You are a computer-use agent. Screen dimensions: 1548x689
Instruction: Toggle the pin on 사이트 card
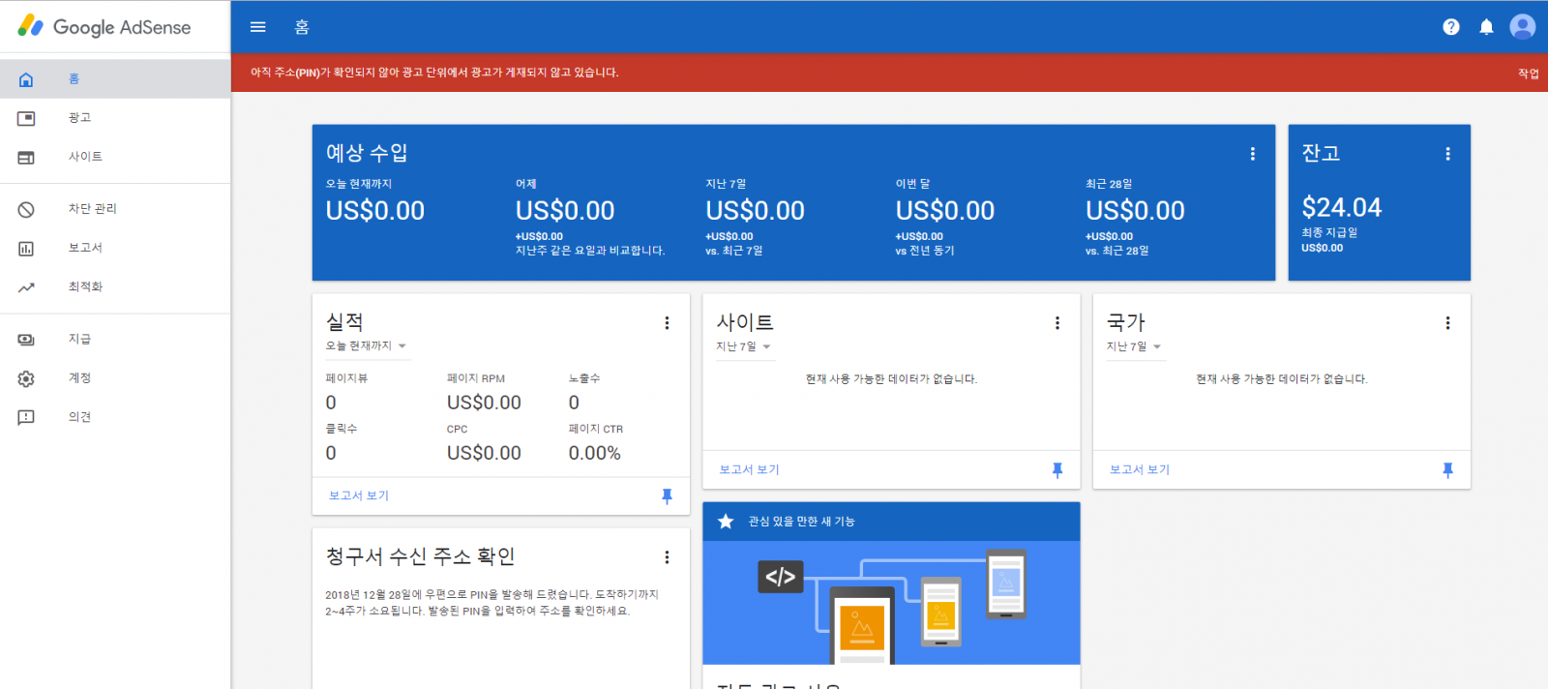(1057, 470)
